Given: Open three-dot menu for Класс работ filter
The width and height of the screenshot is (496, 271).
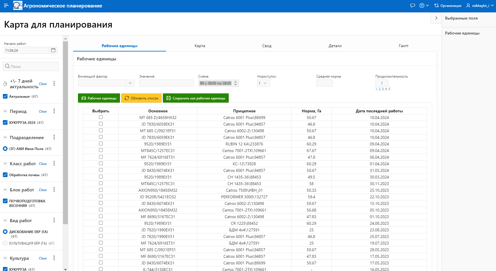Looking at the screenshot, I should 54,164.
